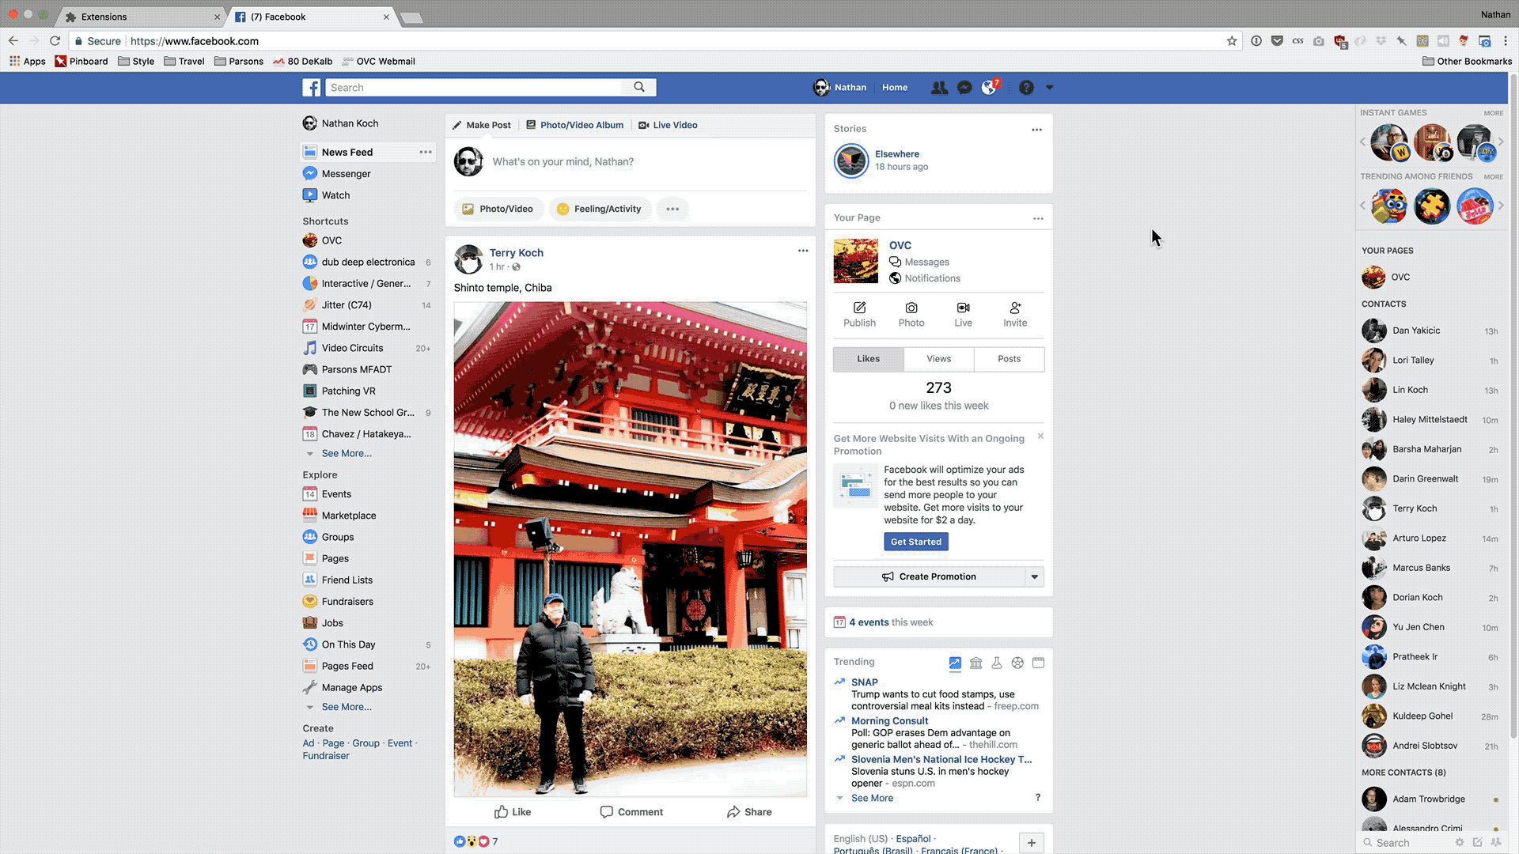
Task: Click Invite on Your Page card
Action: pos(1015,314)
